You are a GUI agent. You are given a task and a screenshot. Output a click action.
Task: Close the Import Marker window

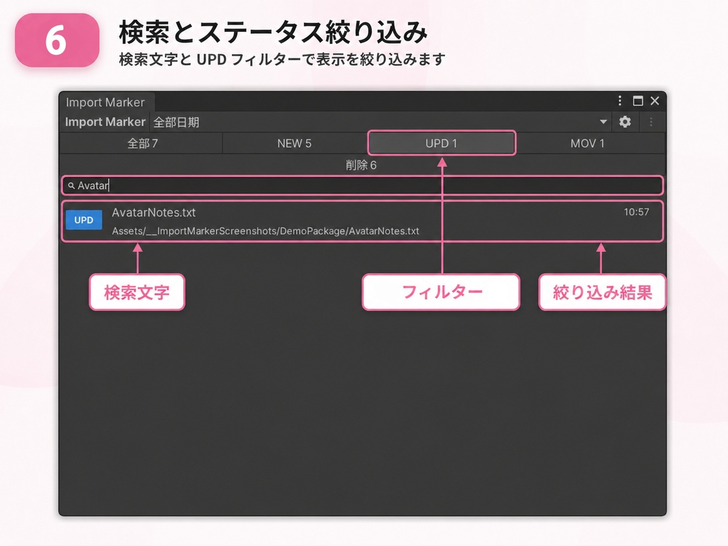(x=655, y=101)
